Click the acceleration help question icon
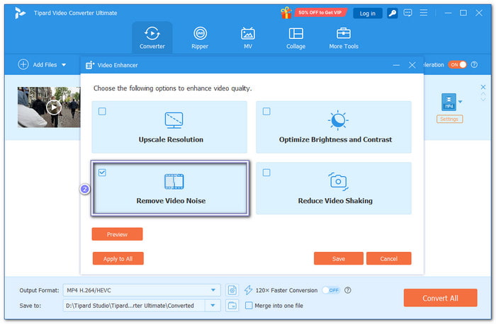496x324 pixels. pyautogui.click(x=474, y=64)
